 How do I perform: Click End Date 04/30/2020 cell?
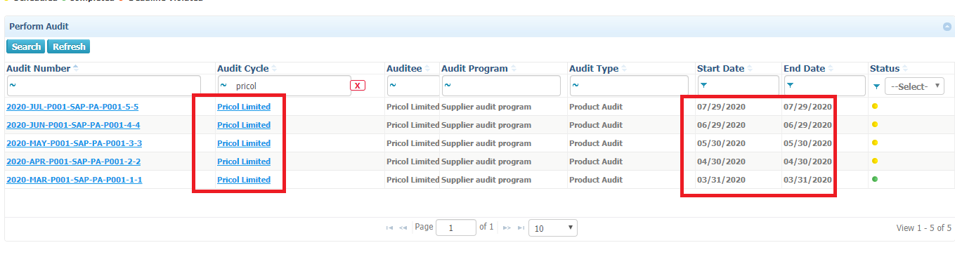pyautogui.click(x=808, y=162)
